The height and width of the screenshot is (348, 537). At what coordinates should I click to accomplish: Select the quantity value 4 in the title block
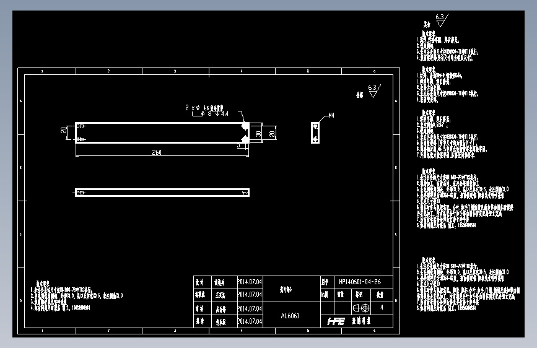pos(382,308)
